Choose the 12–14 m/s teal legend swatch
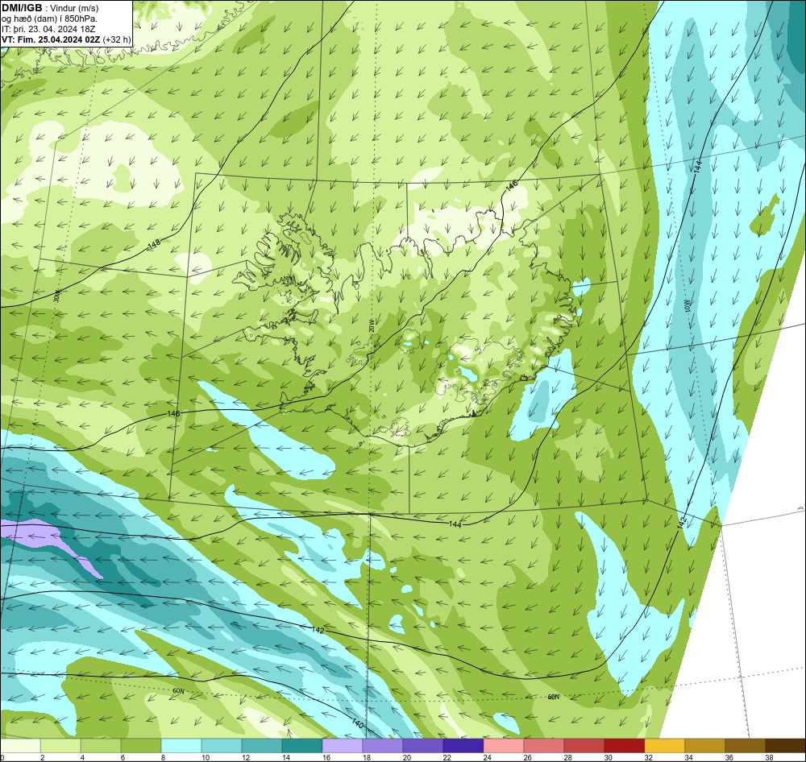The height and width of the screenshot is (762, 806). [262, 746]
